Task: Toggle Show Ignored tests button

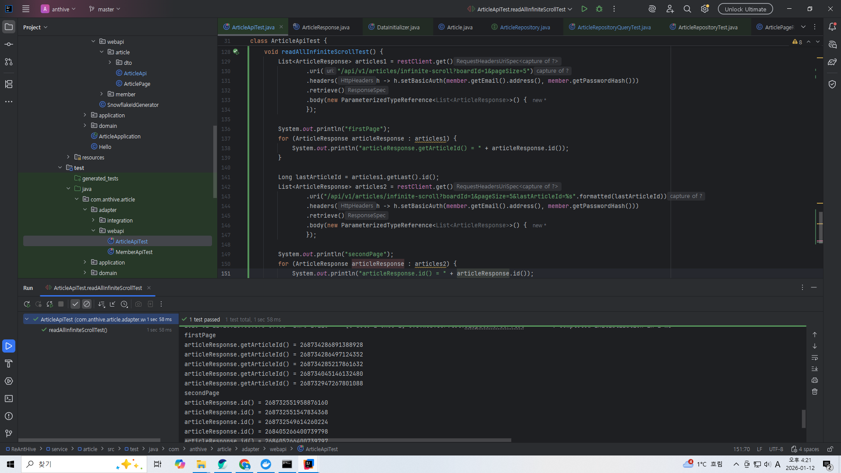Action: (87, 304)
